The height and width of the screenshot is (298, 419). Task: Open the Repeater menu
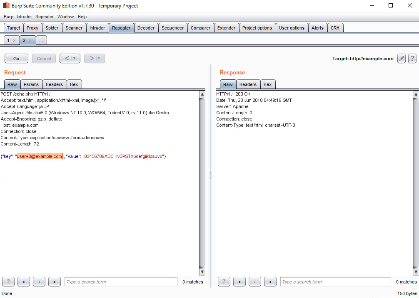pyautogui.click(x=45, y=17)
